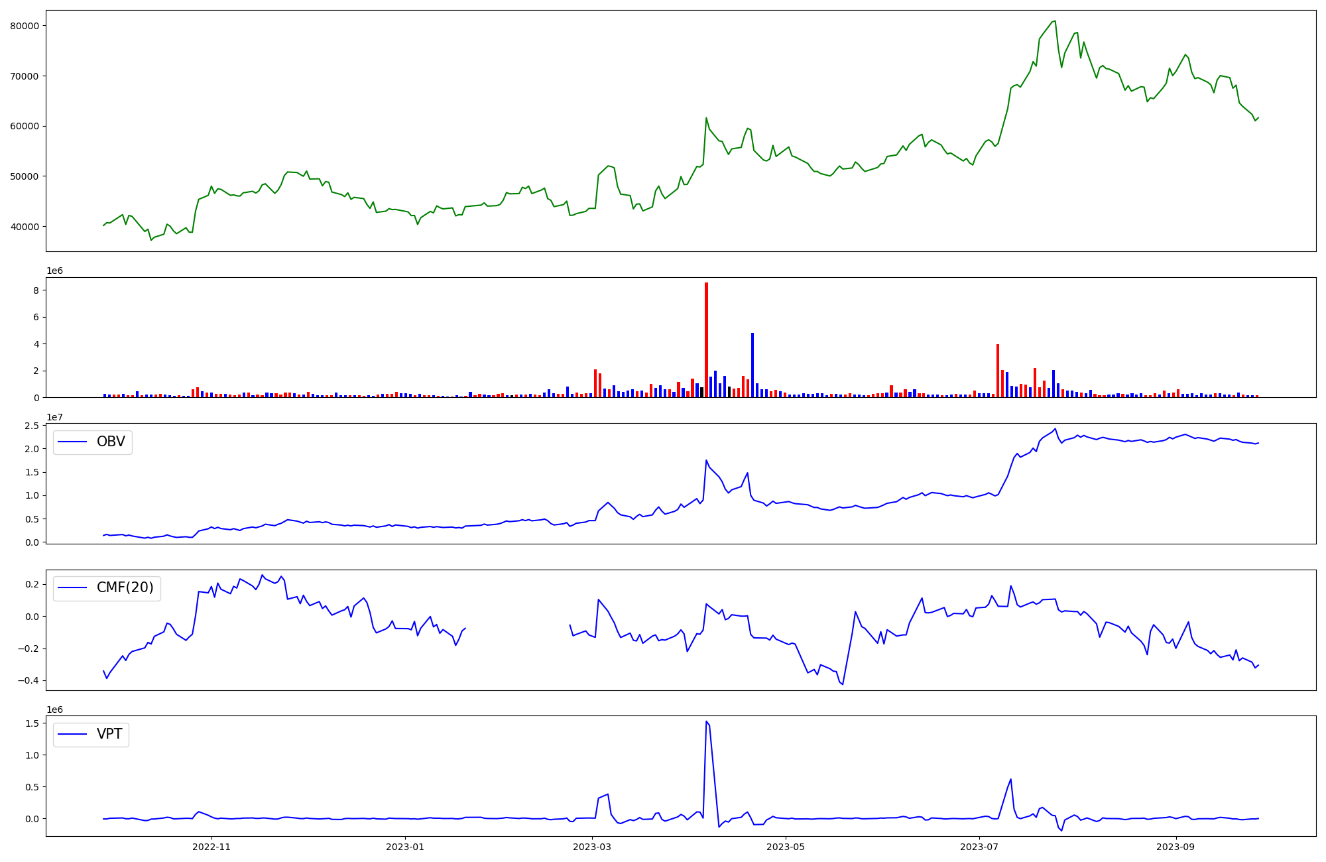Click the 2023-01 x-axis date label
The image size is (1326, 862).
click(405, 847)
